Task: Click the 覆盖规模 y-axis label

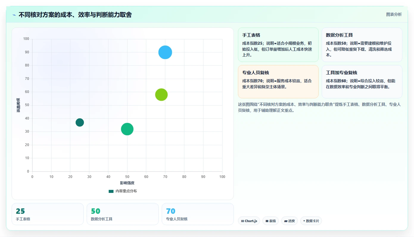Action: (18, 105)
